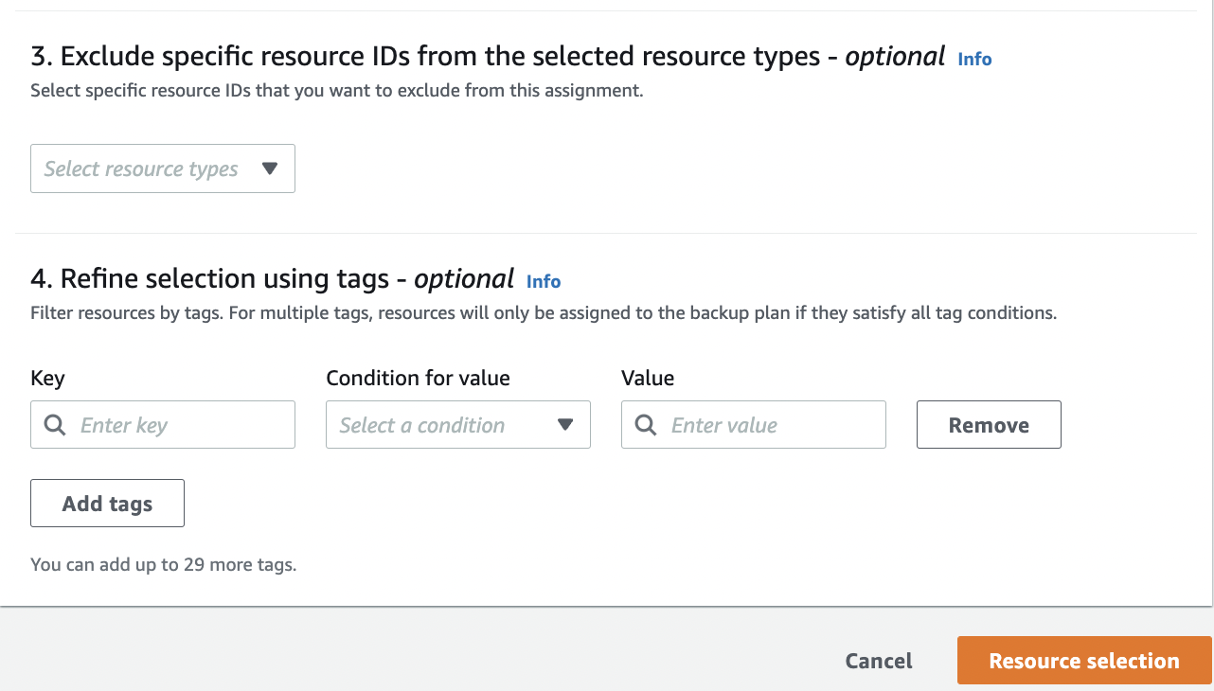The image size is (1214, 691).
Task: Click the Value field label
Action: (x=648, y=379)
